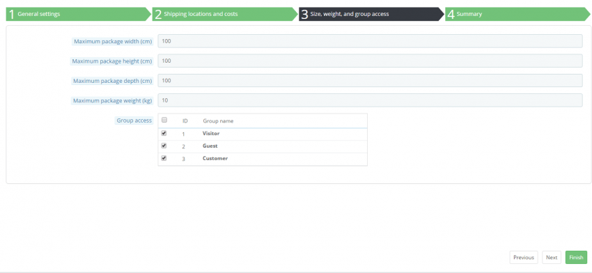
Task: Jump to the Summary step
Action: click(517, 14)
